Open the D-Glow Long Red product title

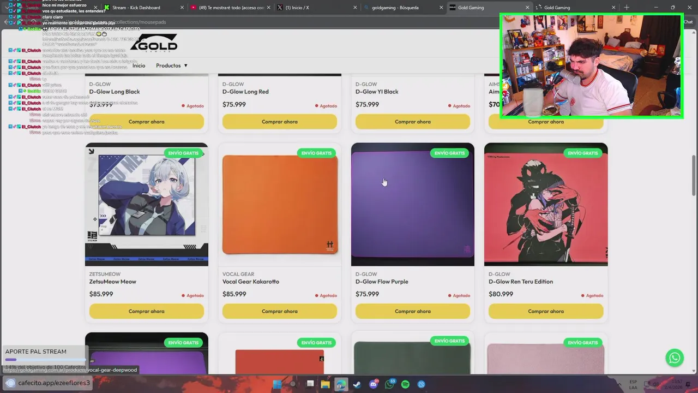(x=245, y=92)
